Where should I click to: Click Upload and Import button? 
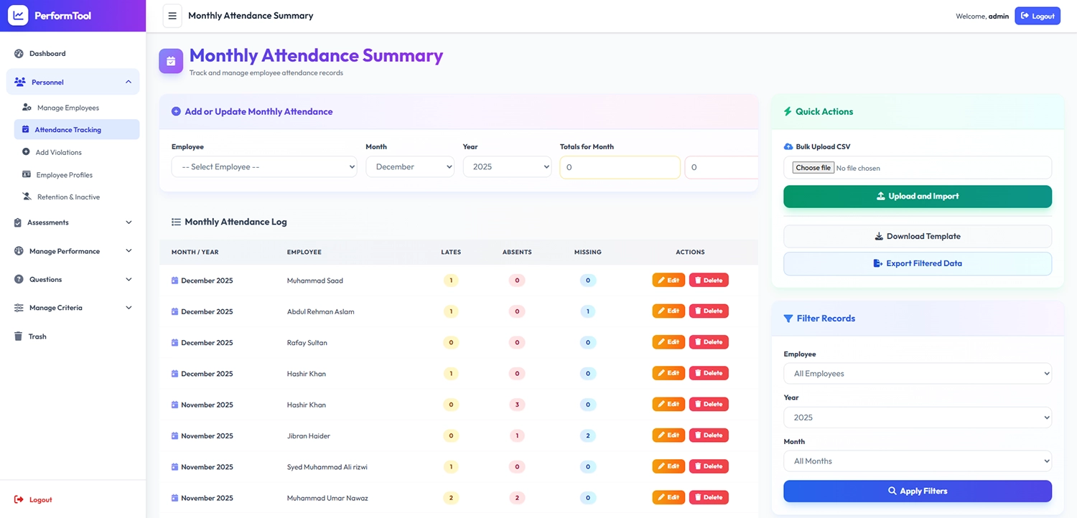point(918,197)
